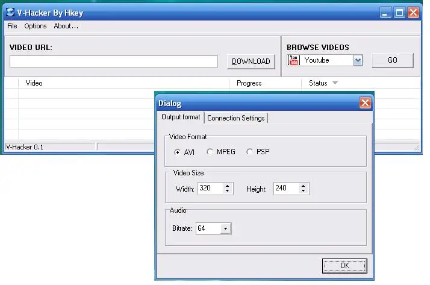Open the File menu
430x285 pixels.
12,26
